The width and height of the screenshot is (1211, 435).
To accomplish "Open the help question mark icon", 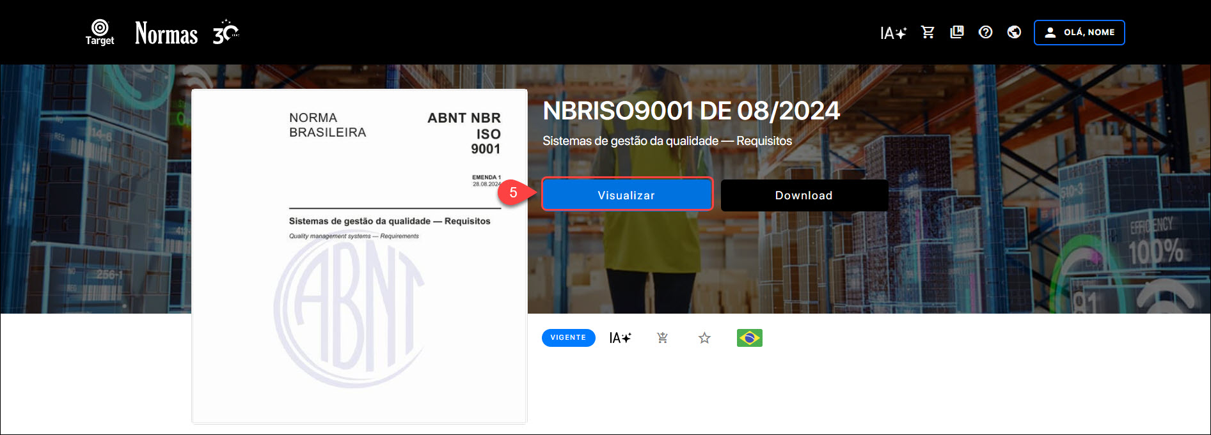I will click(986, 32).
